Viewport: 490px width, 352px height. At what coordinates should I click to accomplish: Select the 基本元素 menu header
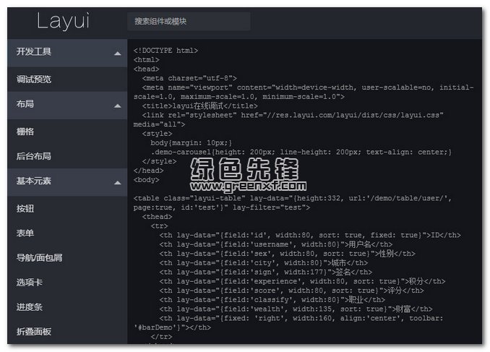coord(67,182)
